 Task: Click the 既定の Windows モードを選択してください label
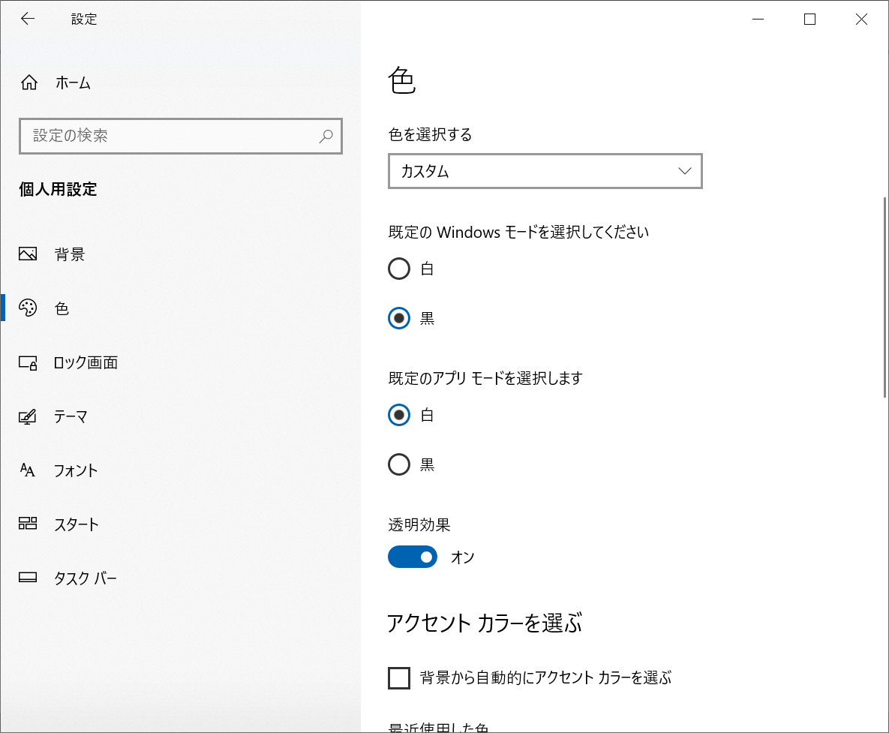(x=519, y=233)
